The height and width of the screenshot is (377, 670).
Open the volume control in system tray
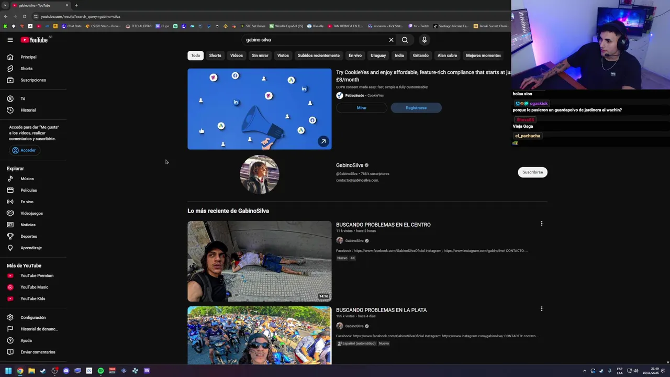coord(636,371)
